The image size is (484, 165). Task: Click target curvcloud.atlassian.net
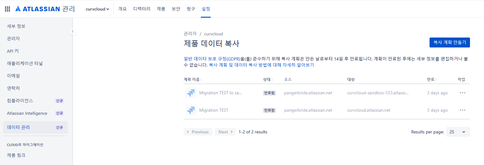click(x=369, y=110)
